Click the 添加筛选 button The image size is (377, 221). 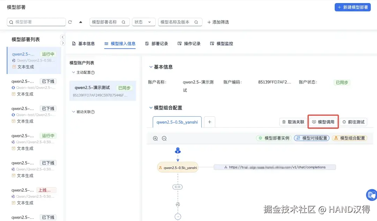point(218,22)
